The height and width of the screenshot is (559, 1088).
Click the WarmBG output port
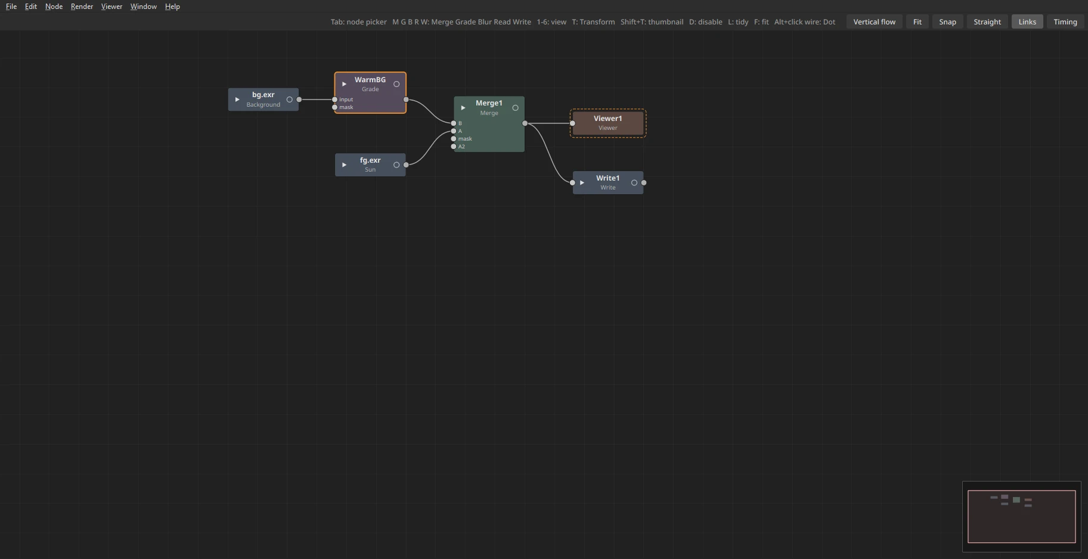click(406, 100)
